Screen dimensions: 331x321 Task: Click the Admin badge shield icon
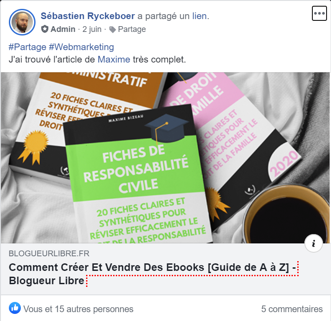45,29
